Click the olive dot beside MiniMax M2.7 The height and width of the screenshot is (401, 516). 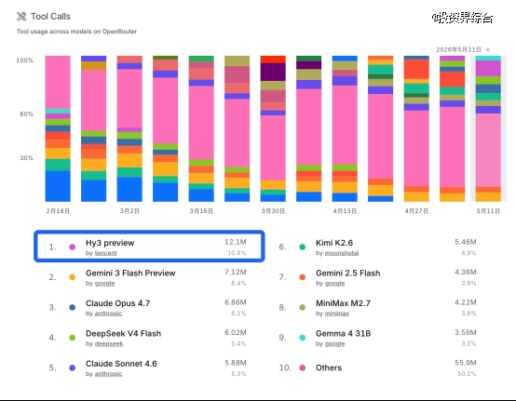click(303, 307)
